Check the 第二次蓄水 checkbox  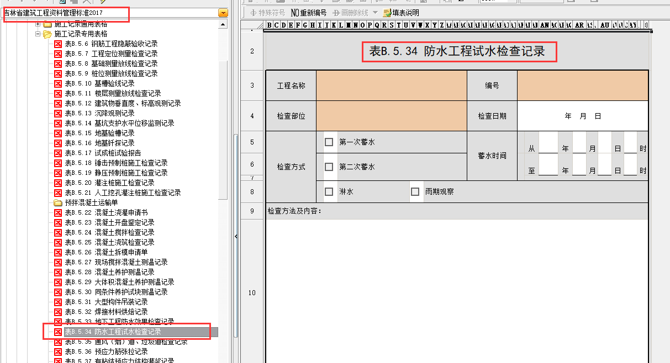coord(329,167)
